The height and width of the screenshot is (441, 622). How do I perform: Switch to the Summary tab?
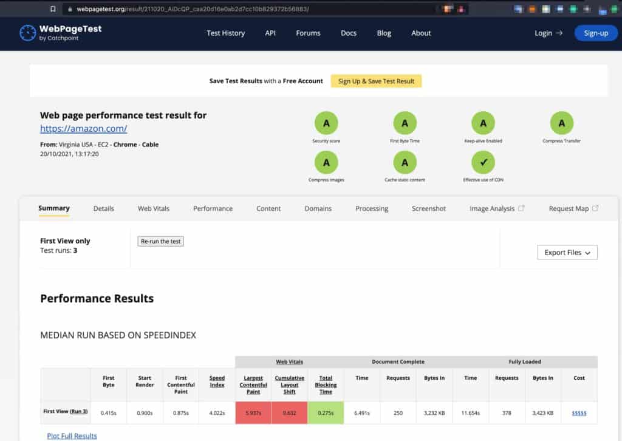point(54,208)
